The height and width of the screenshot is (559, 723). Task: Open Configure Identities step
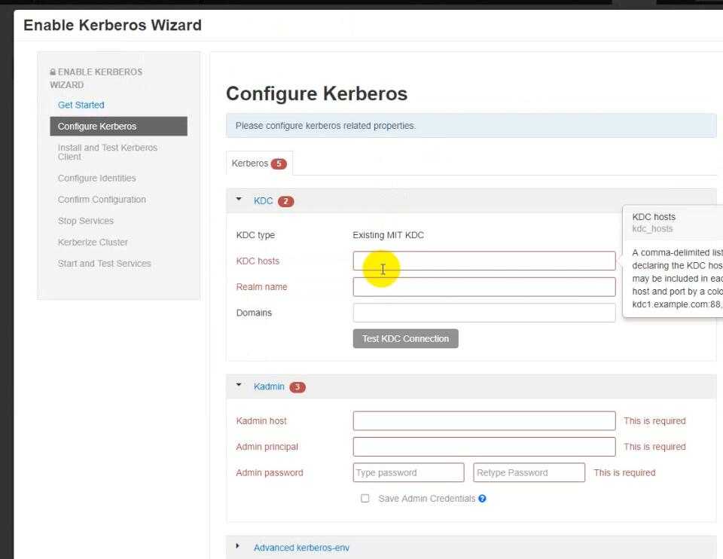(x=97, y=178)
